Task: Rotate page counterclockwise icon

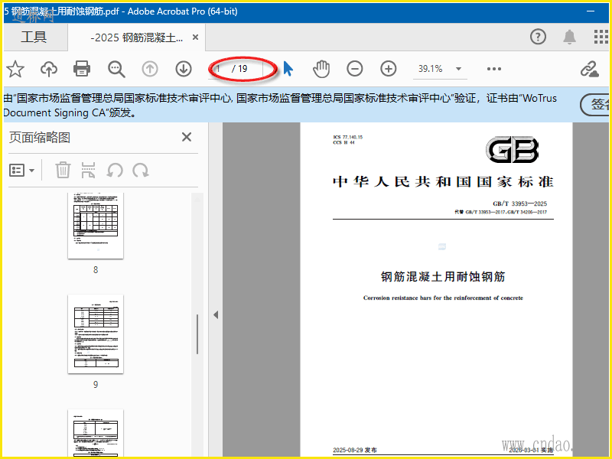Action: pos(115,170)
